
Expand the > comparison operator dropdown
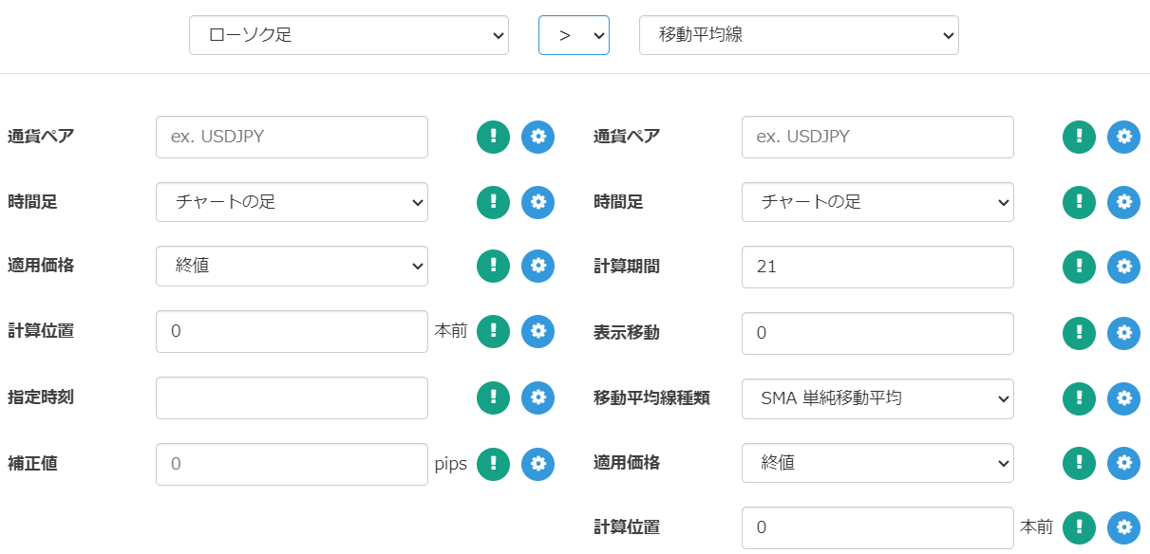click(574, 35)
